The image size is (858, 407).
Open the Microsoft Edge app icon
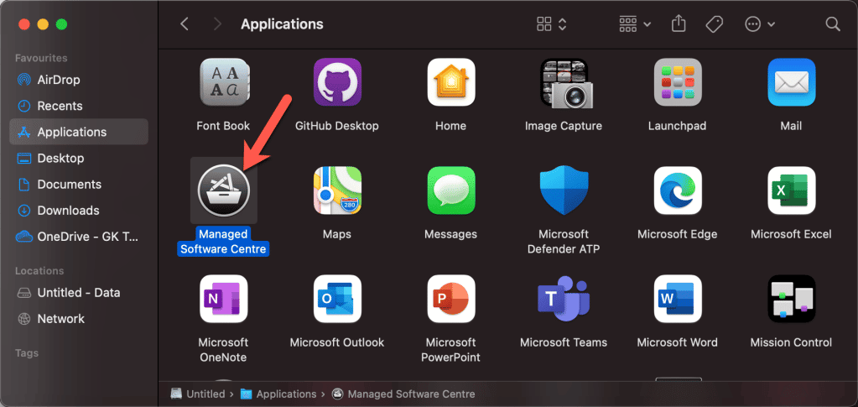click(678, 190)
